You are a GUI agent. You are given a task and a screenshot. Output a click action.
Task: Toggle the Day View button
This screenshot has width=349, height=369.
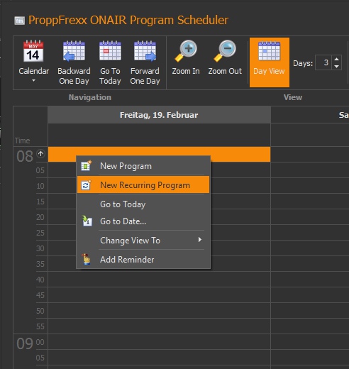tap(270, 62)
